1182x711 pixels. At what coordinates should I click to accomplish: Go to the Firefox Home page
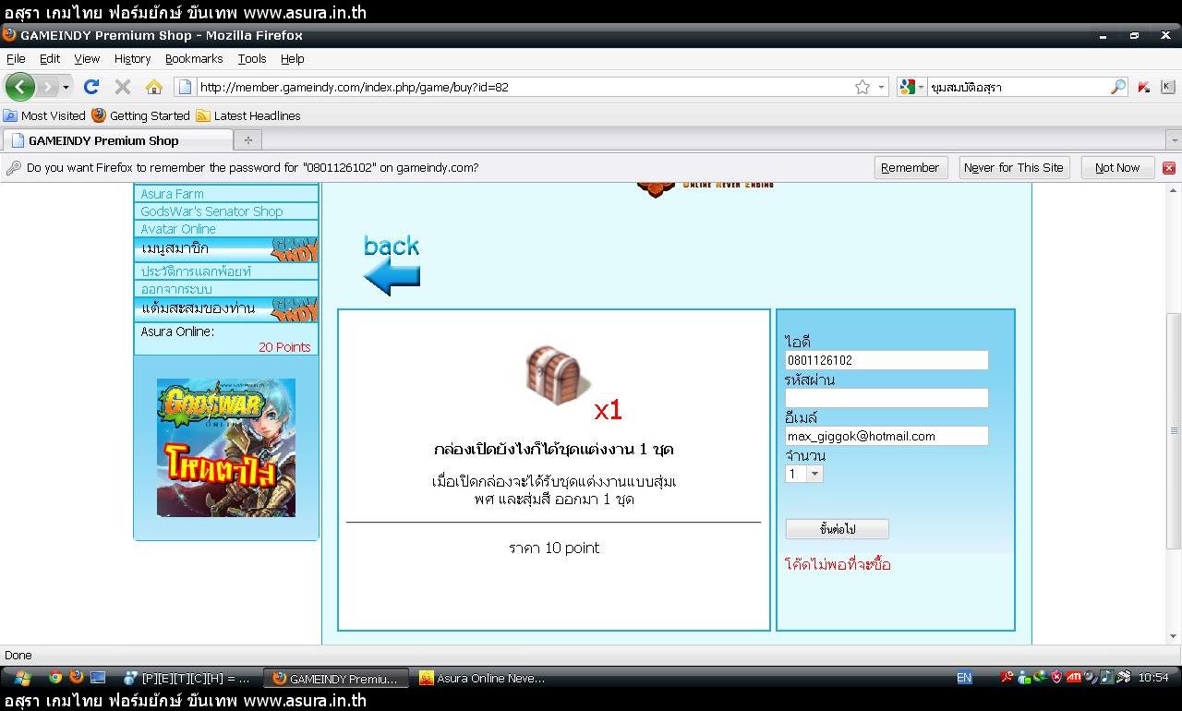point(153,87)
